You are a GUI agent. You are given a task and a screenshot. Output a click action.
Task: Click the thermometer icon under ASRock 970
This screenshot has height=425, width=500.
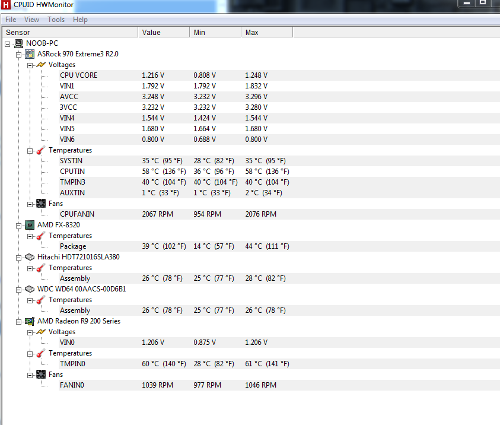click(41, 150)
